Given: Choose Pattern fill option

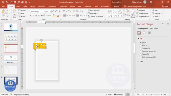Looking at the screenshot, I should coord(141,54).
